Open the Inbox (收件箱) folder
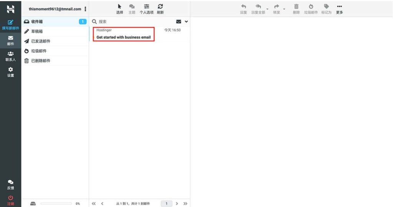 click(x=55, y=21)
